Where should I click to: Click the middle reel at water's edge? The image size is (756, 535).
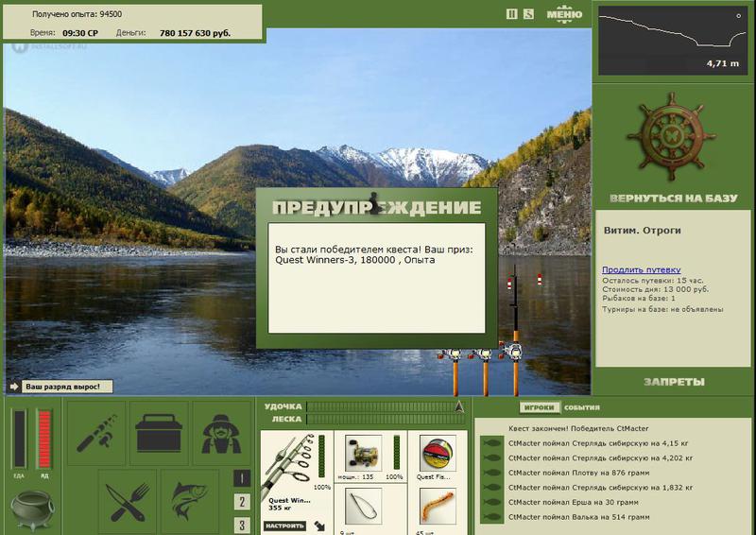(483, 355)
